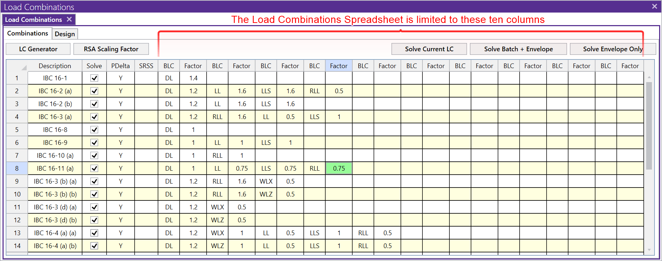Click the RSA Scaling Factor button
The height and width of the screenshot is (261, 662).
coord(111,49)
